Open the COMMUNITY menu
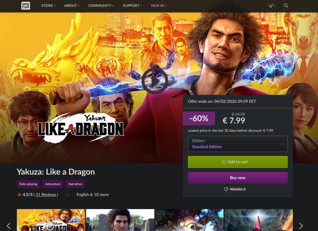The image size is (318, 231). click(x=101, y=6)
